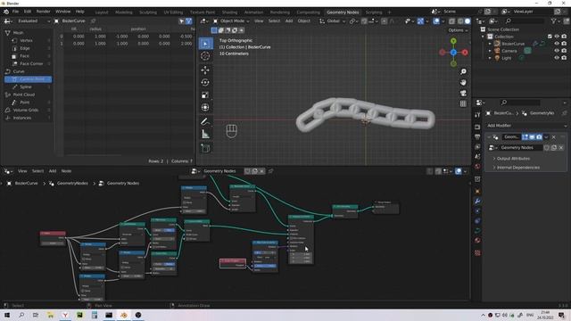Hide the Collection in the outliner
Image resolution: width=571 pixels, height=321 pixels.
coord(557,37)
